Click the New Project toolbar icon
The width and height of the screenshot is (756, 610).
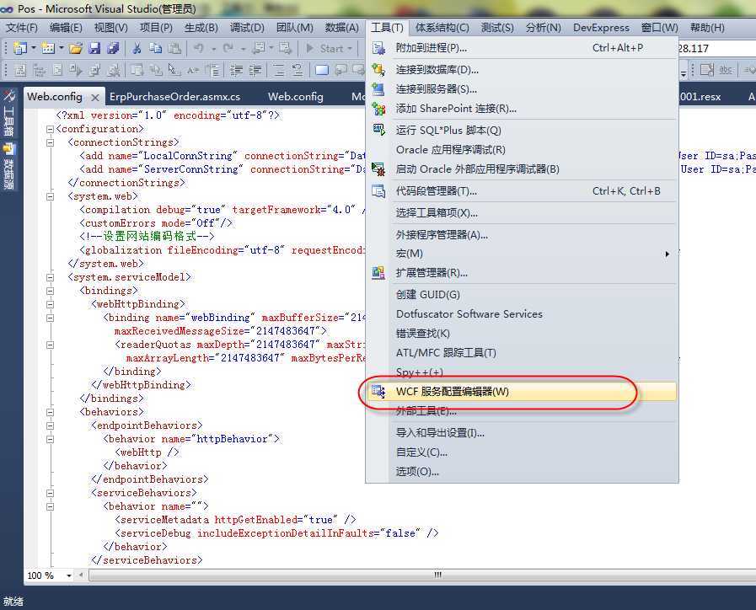(x=19, y=48)
